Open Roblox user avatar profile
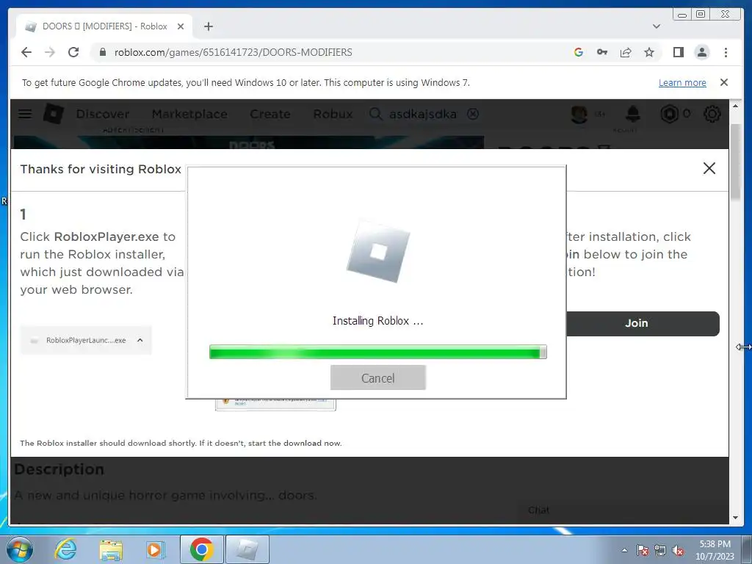752x564 pixels. pyautogui.click(x=579, y=114)
